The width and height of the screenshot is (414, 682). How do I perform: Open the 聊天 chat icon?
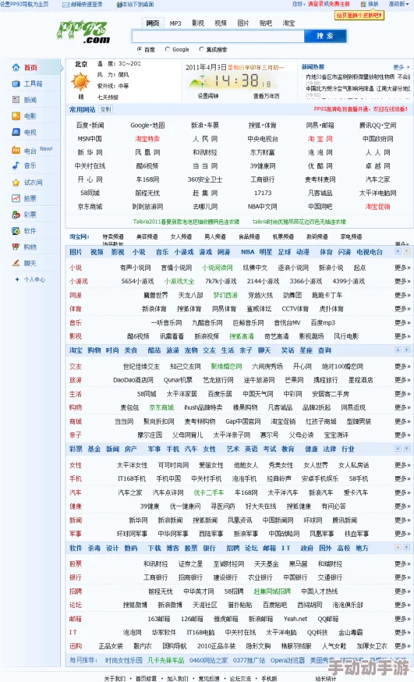point(16,263)
